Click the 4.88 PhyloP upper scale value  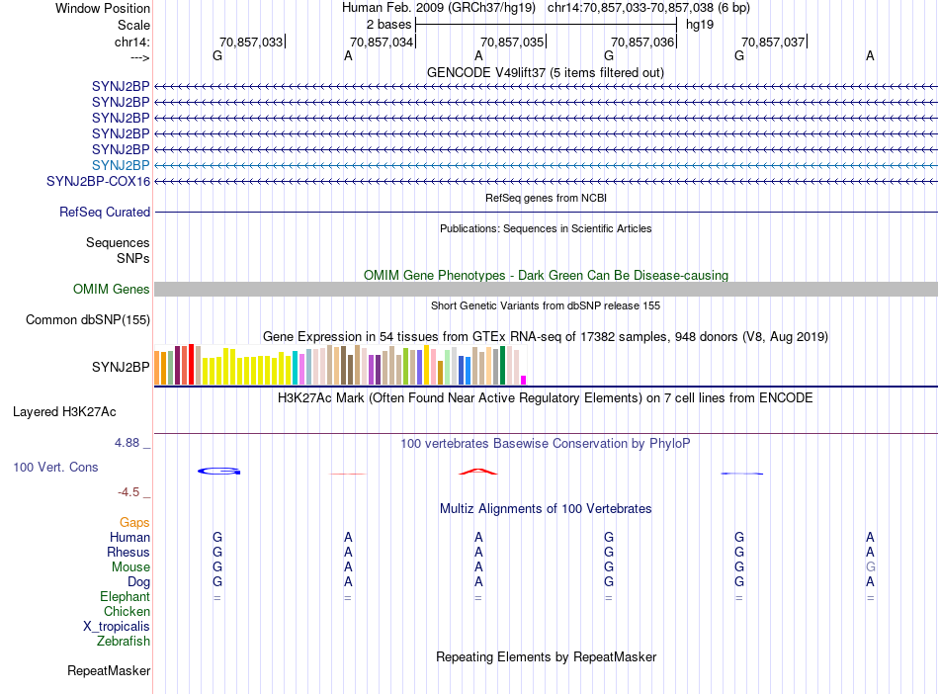click(127, 443)
